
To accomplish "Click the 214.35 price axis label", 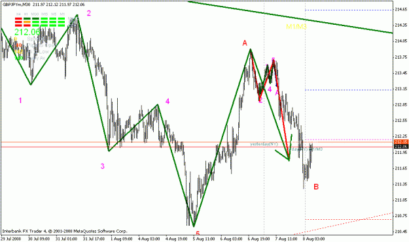I will click(x=401, y=25).
